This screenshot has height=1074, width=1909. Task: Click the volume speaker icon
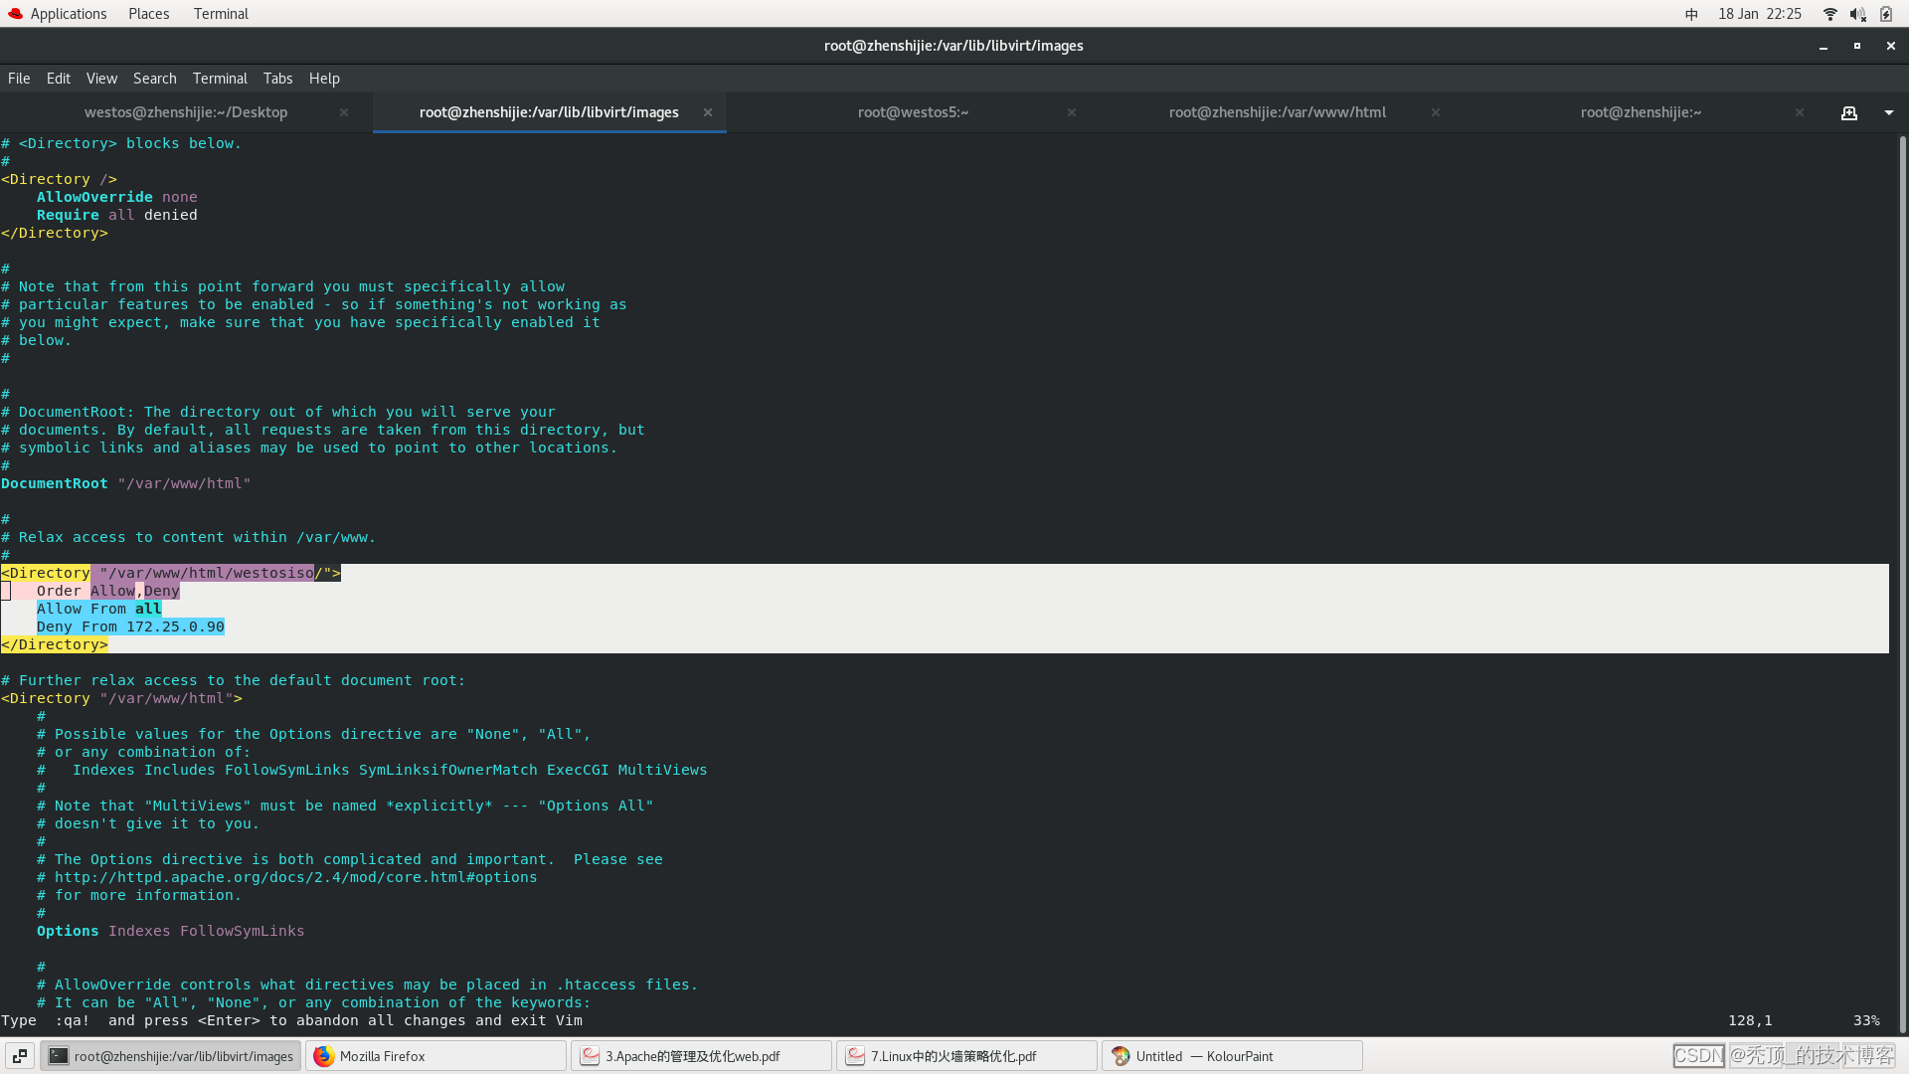tap(1857, 14)
